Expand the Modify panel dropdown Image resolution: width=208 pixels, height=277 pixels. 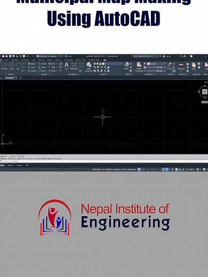[x=45, y=74]
